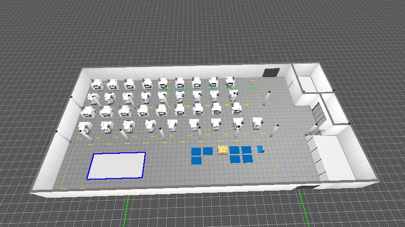Select the blue-outlined white rectangular floor area
The width and height of the screenshot is (405, 227).
point(116,165)
